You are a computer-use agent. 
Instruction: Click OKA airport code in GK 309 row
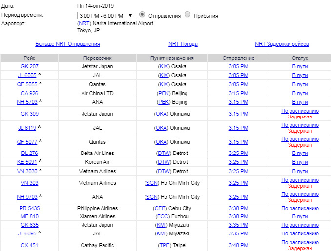tap(161, 114)
